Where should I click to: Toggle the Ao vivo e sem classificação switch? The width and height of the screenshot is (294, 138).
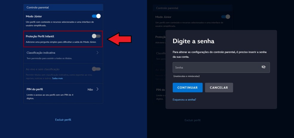pos(96,69)
